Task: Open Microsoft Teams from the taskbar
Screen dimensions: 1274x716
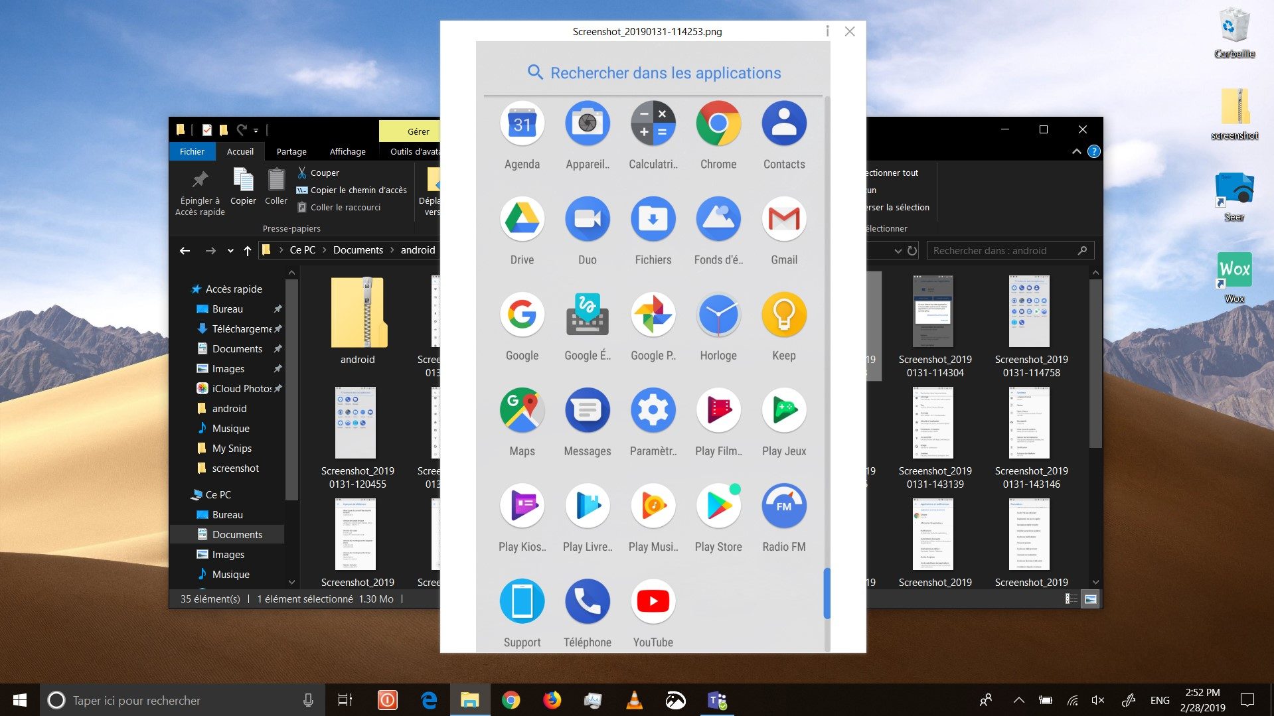Action: tap(717, 700)
